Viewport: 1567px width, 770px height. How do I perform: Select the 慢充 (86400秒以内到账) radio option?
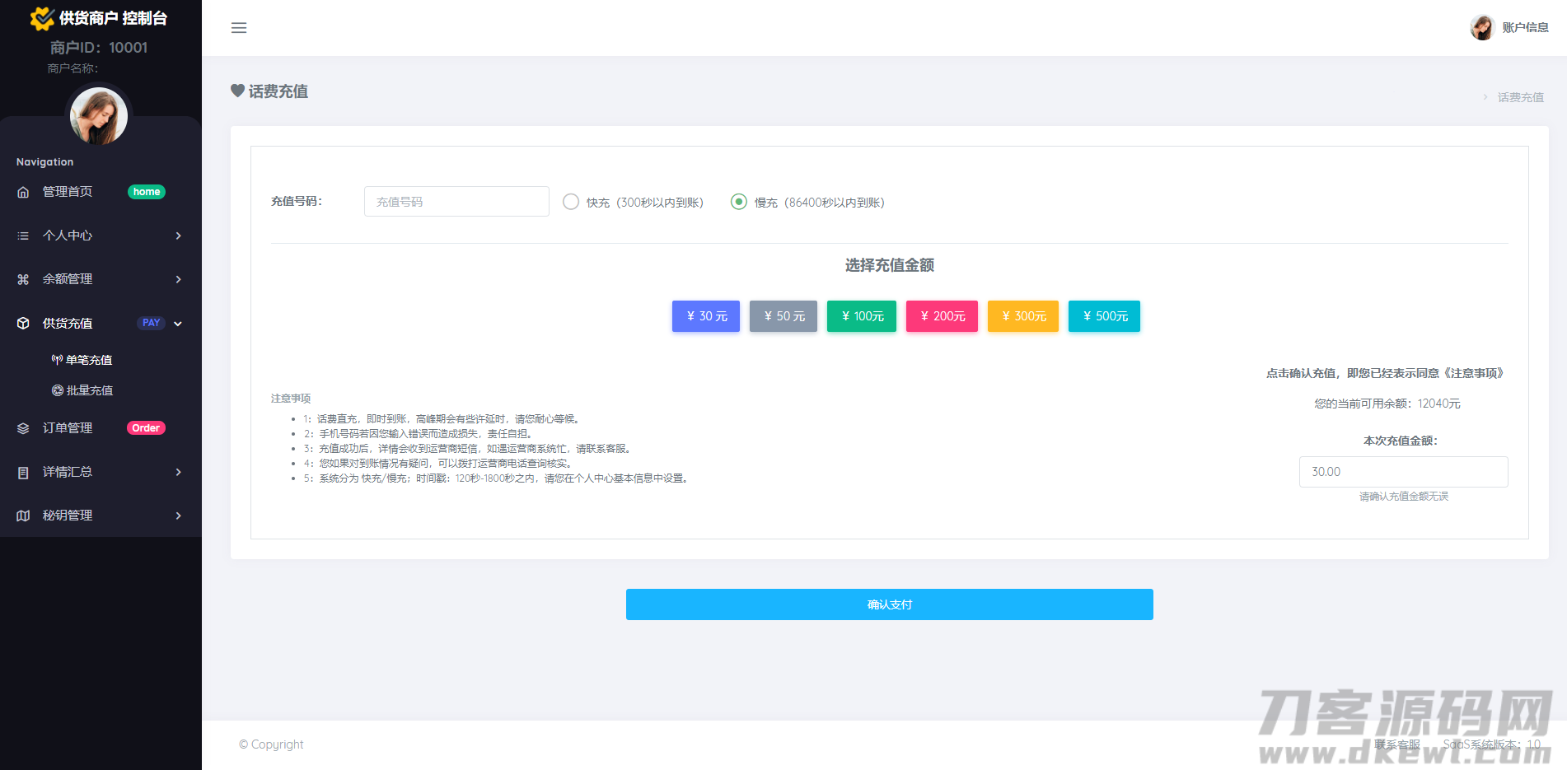tap(739, 202)
